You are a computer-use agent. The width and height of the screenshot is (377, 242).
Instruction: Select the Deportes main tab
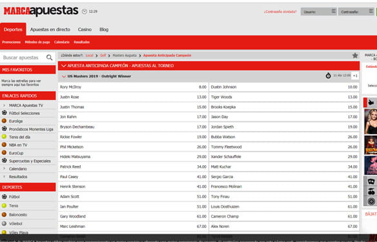[13, 29]
